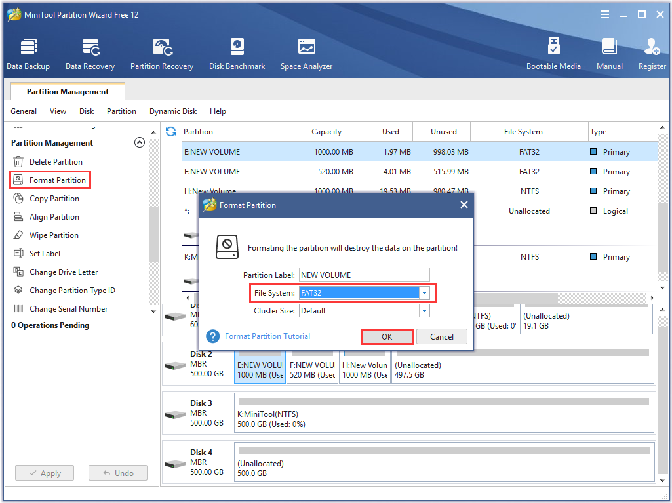
Task: Close the Format Partition dialog
Action: click(x=464, y=205)
